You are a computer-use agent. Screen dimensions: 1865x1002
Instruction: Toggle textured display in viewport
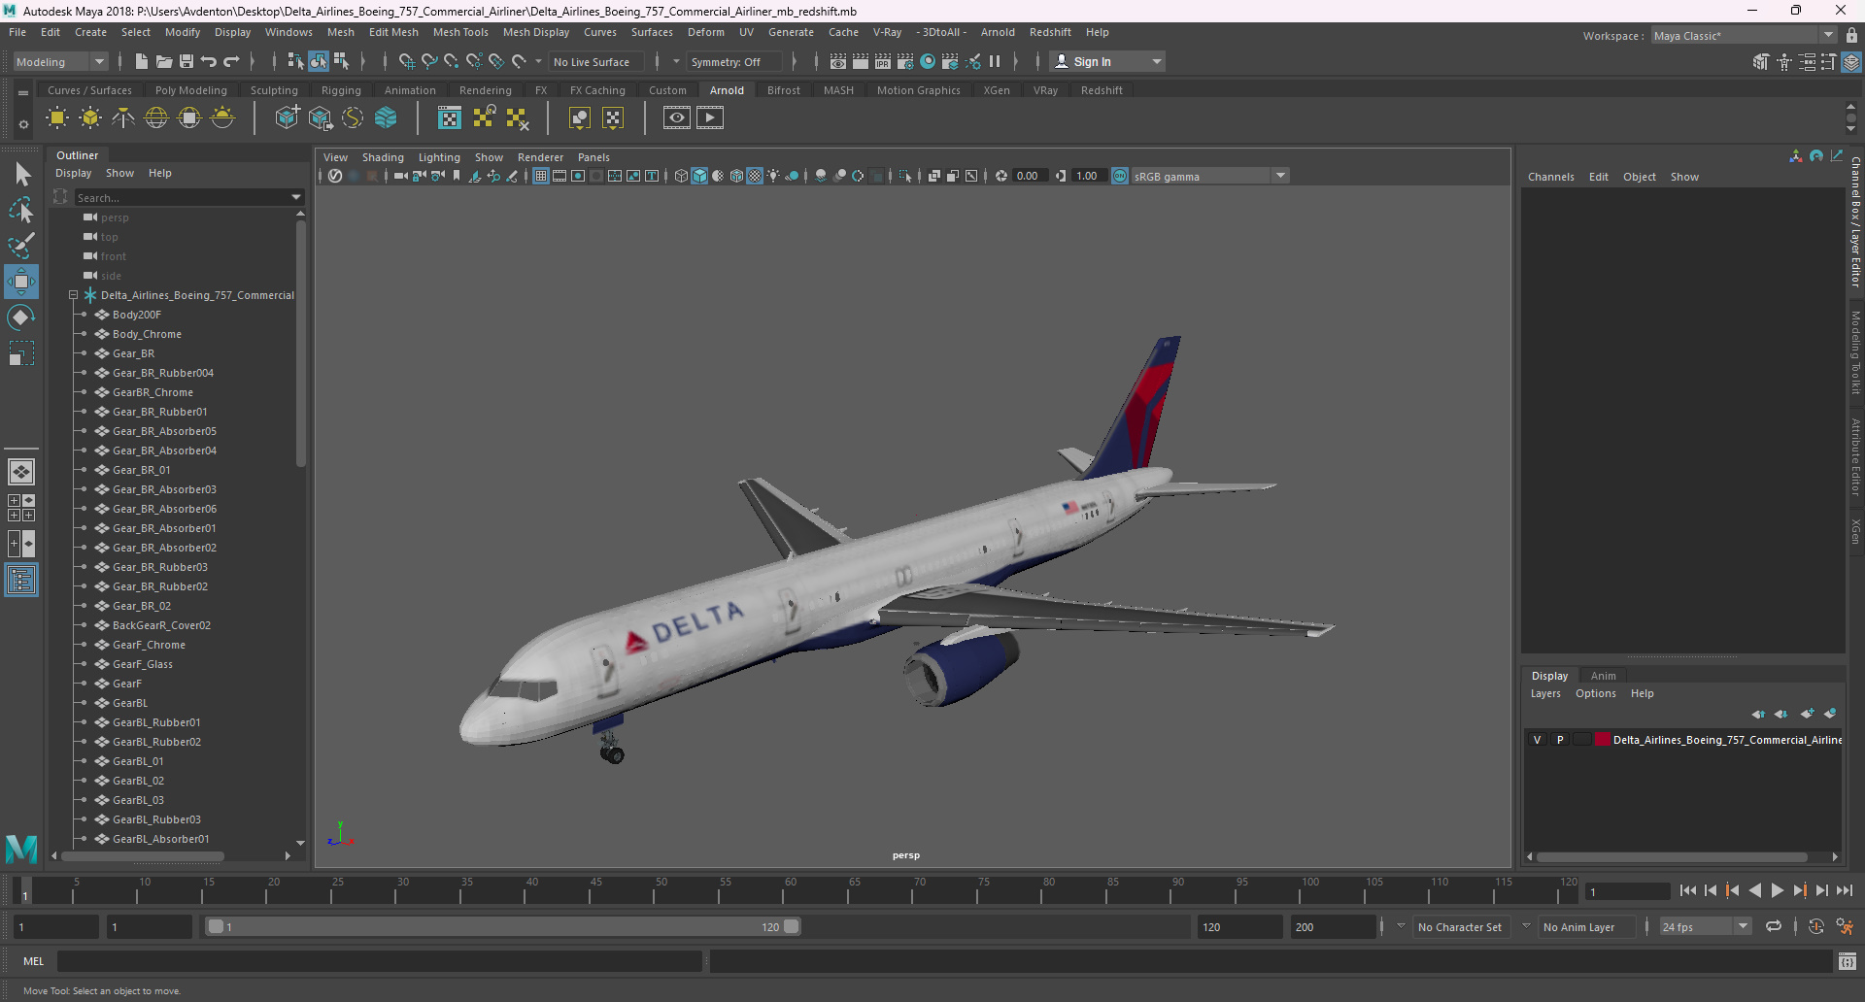pyautogui.click(x=755, y=176)
